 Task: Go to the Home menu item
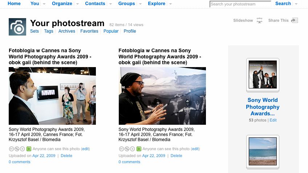pos(14,3)
